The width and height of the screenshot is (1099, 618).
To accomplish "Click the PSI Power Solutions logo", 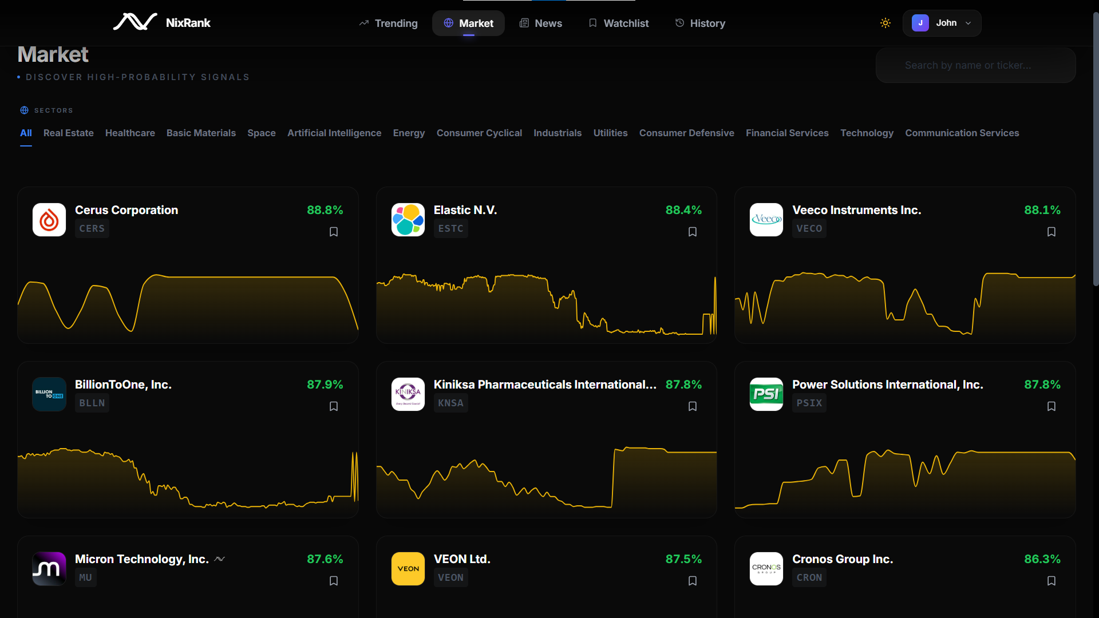I will pos(766,394).
